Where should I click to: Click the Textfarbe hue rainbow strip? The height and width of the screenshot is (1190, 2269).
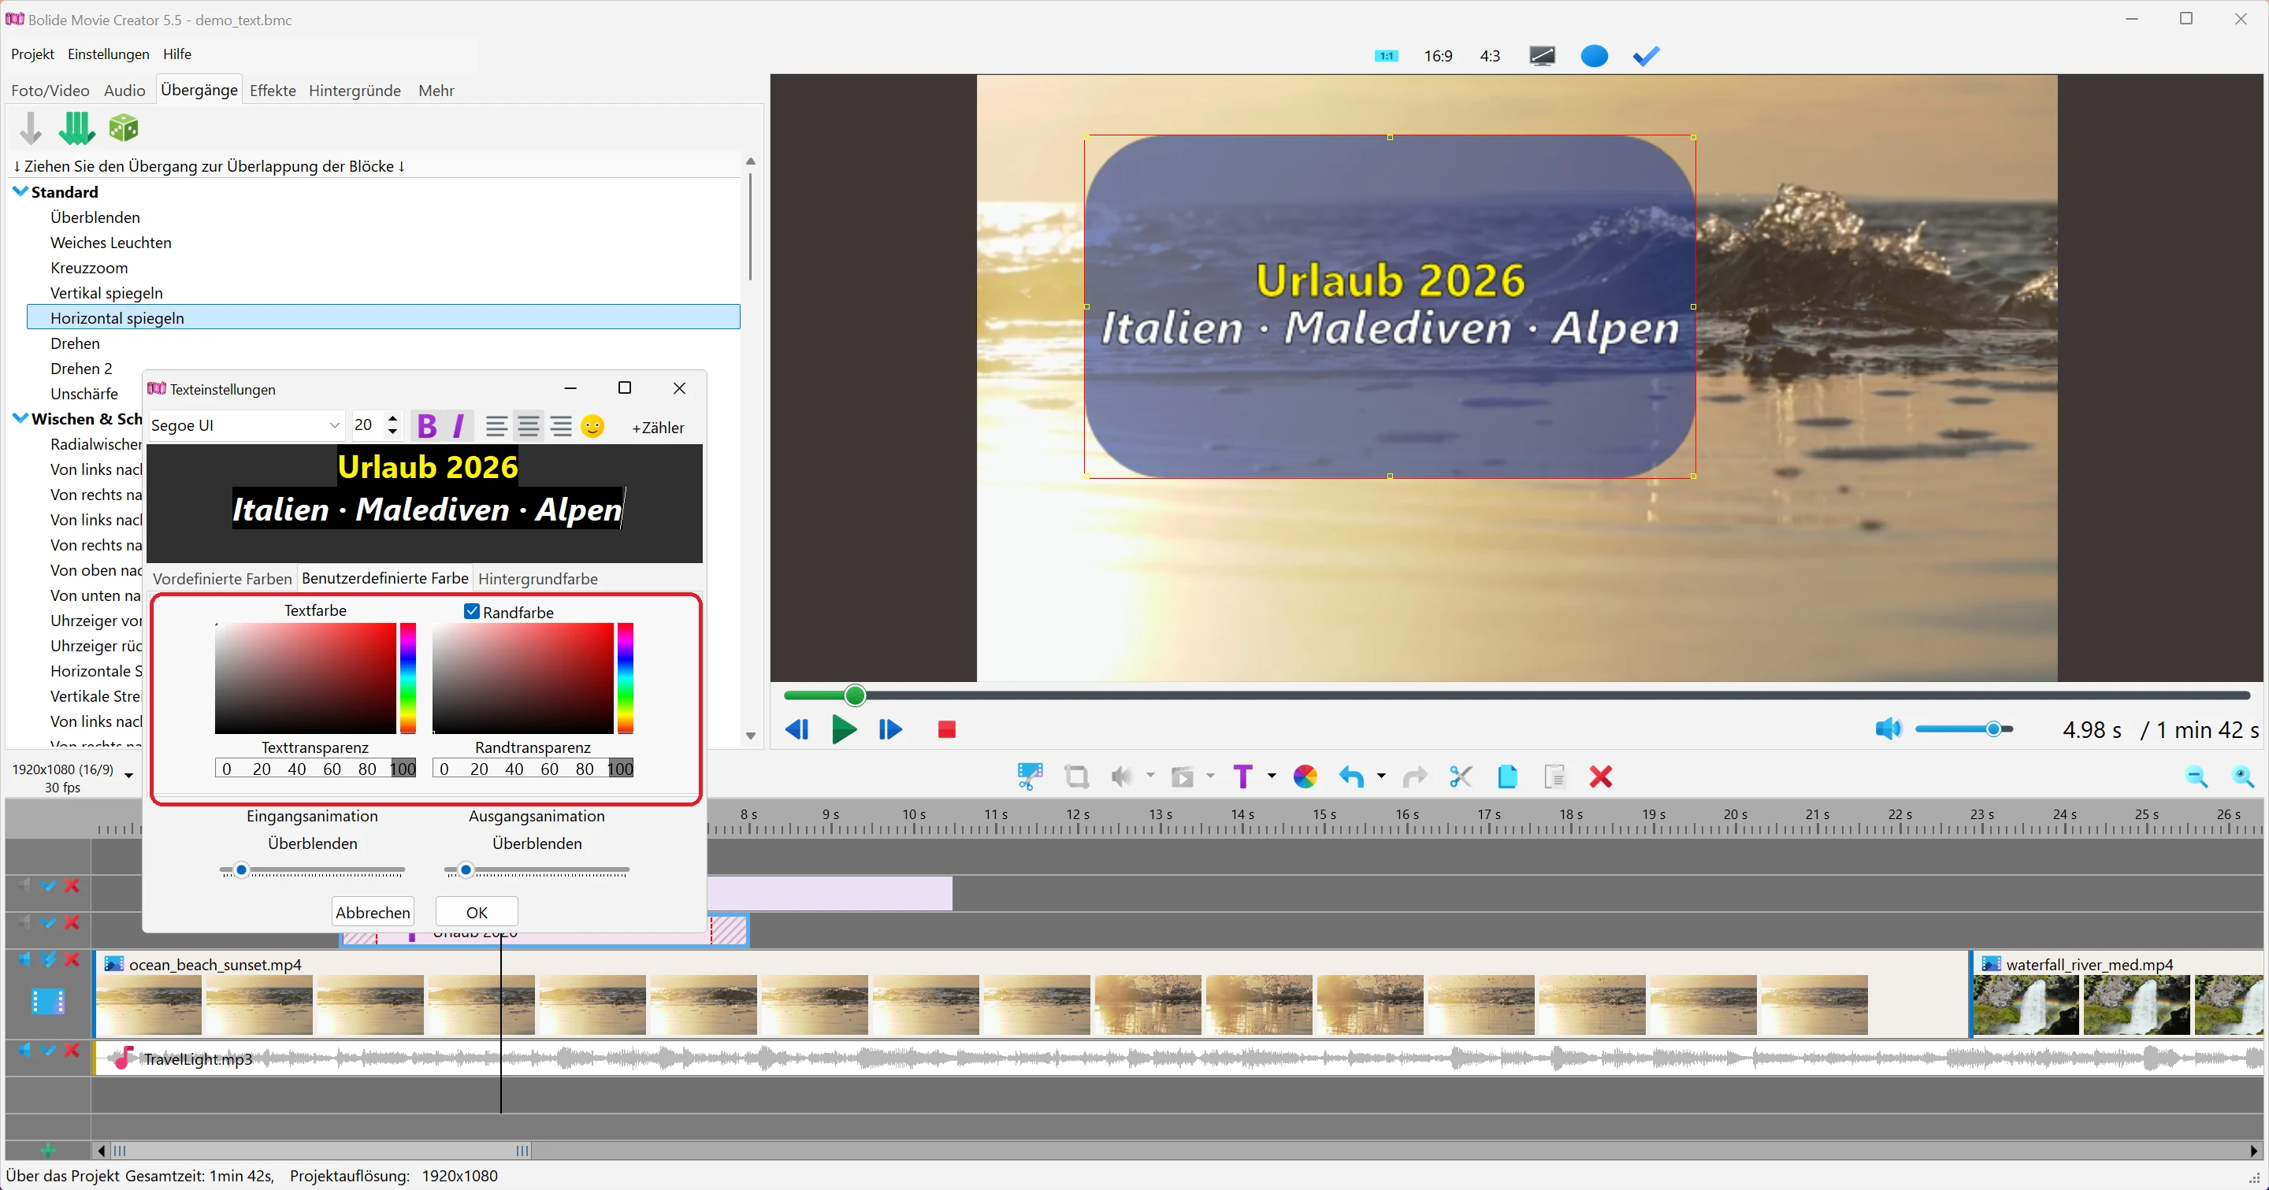point(408,678)
